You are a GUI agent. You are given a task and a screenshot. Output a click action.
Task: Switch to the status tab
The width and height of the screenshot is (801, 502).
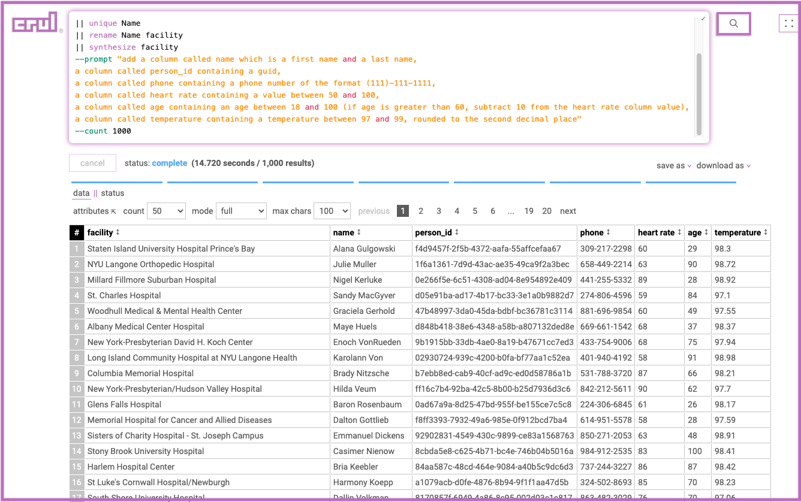click(113, 193)
